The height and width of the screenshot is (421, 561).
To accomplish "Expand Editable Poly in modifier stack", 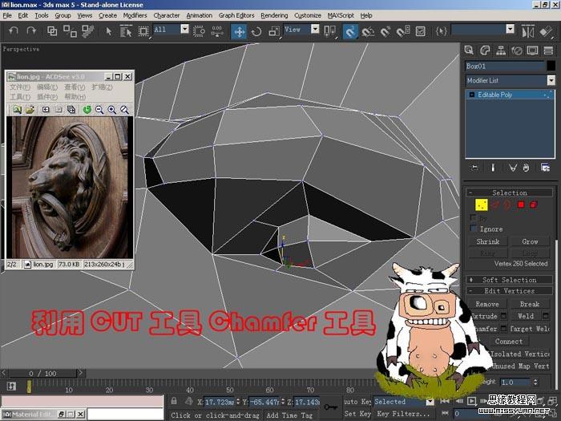I will (471, 95).
